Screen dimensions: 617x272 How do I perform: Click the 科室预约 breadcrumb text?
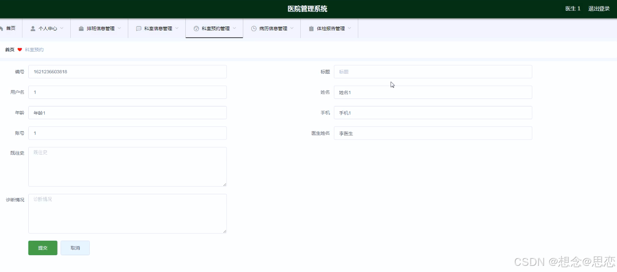point(34,49)
